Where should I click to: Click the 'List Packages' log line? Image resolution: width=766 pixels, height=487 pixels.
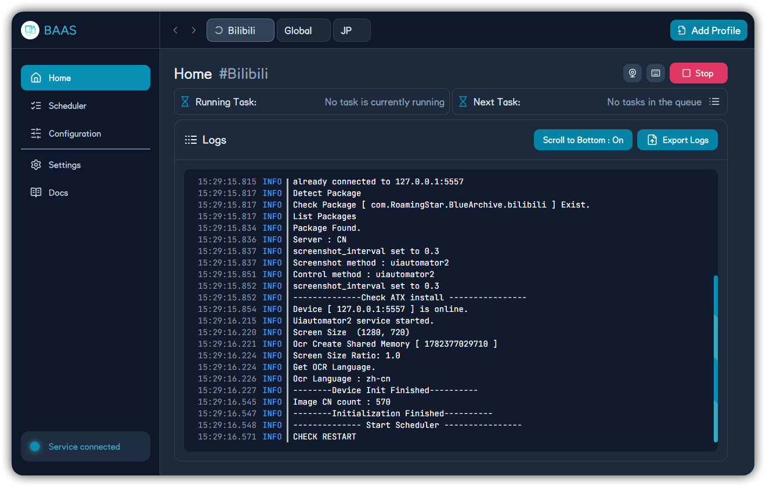pyautogui.click(x=324, y=216)
